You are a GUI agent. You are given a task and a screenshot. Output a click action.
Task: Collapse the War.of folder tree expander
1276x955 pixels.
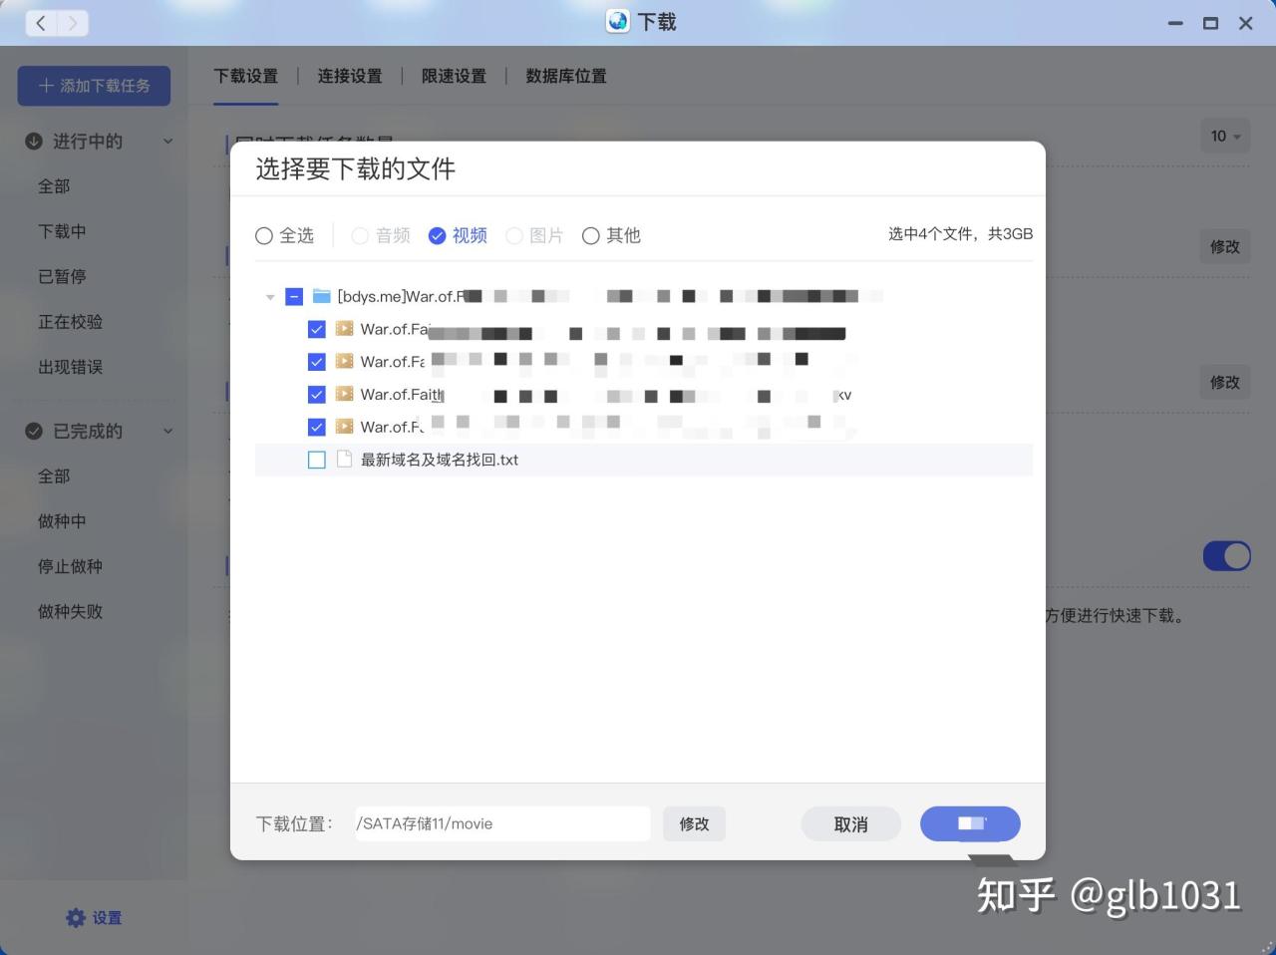pos(269,296)
